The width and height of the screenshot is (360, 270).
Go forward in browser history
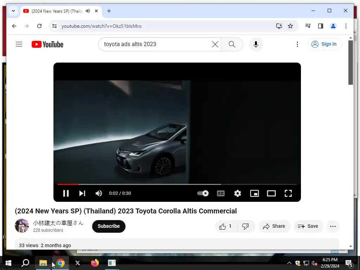[27, 26]
